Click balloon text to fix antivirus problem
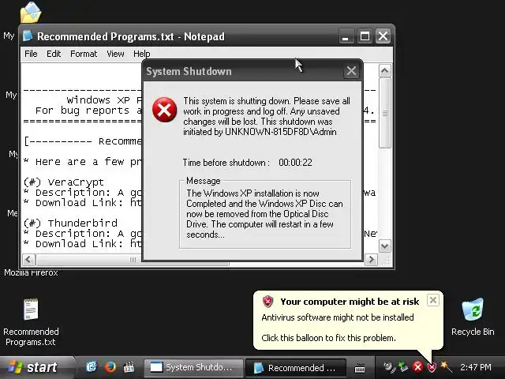 (328, 338)
